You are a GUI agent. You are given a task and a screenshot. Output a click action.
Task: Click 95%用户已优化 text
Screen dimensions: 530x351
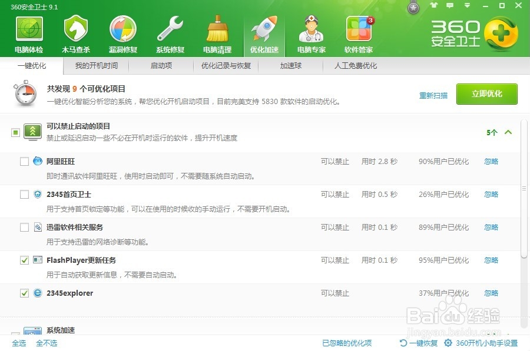[x=444, y=260]
